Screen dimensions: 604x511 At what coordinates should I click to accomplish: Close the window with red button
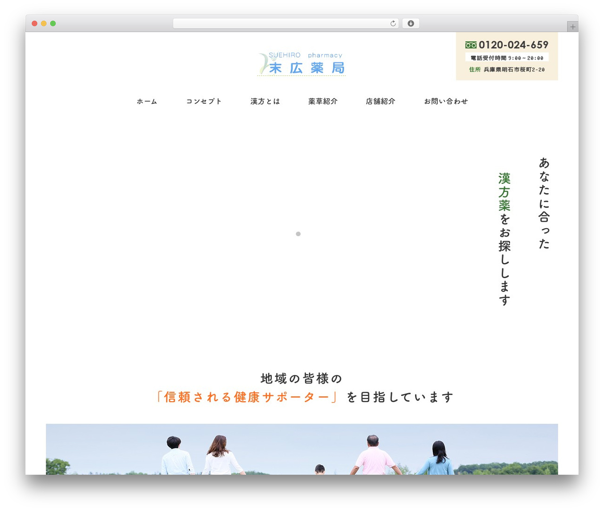click(34, 24)
